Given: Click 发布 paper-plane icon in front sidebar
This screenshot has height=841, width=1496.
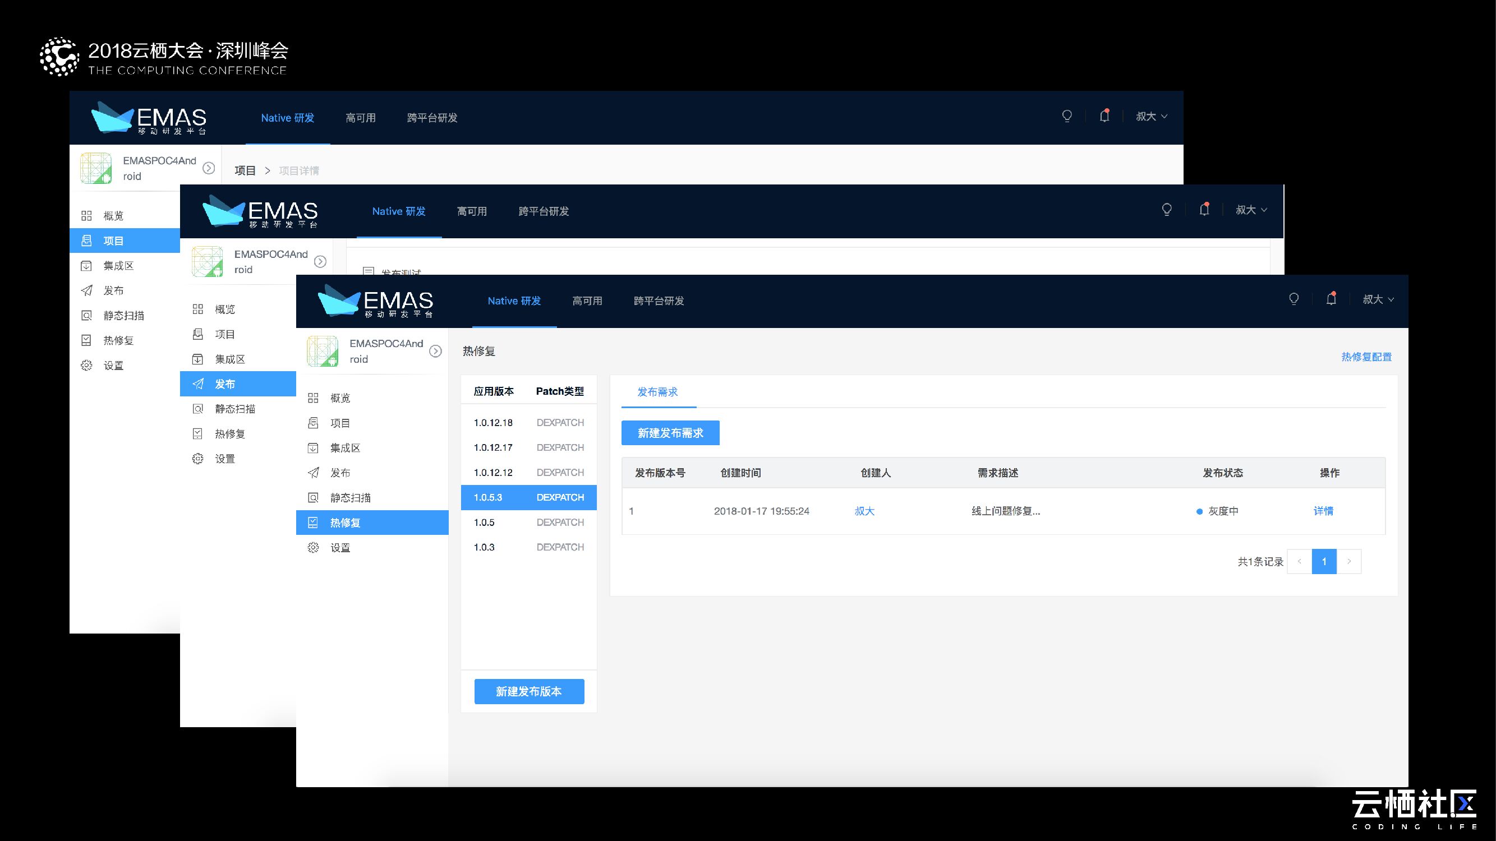Looking at the screenshot, I should tap(313, 473).
